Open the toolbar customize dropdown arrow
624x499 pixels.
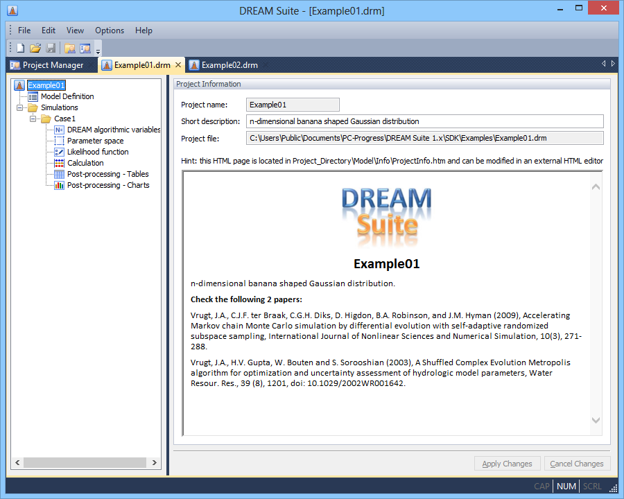(x=98, y=51)
